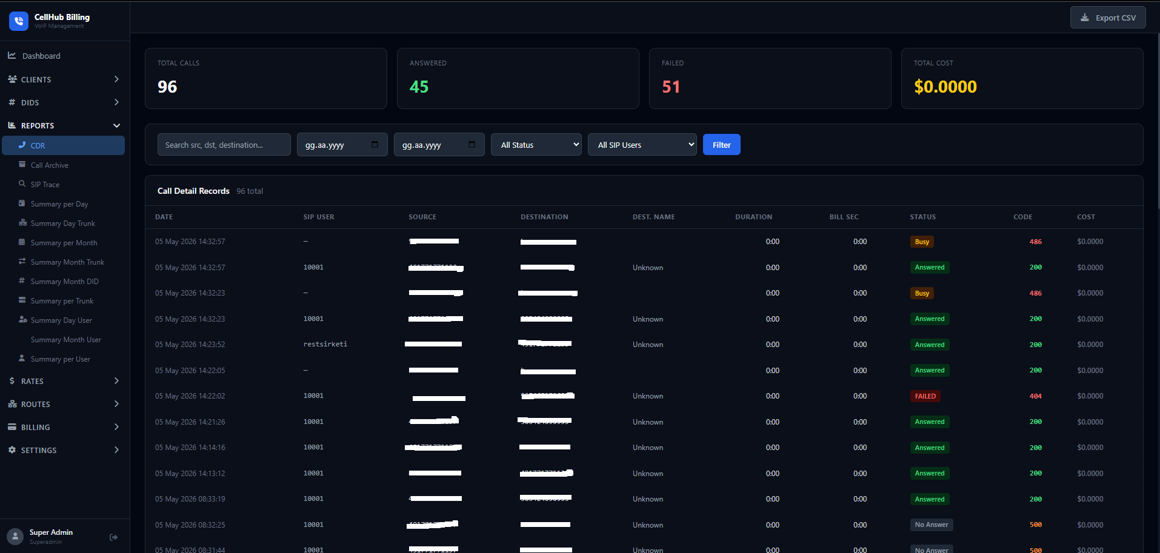Click the SIP Trace magnifier icon
Image resolution: width=1160 pixels, height=553 pixels.
point(22,184)
